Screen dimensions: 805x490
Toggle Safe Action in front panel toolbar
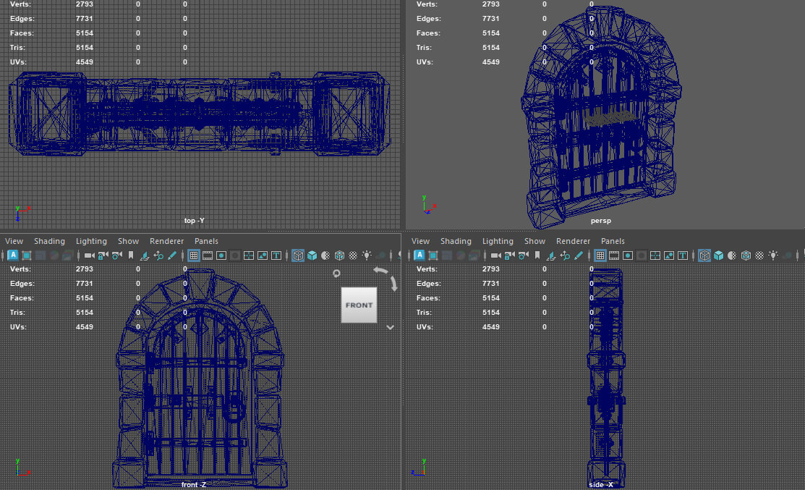(263, 255)
